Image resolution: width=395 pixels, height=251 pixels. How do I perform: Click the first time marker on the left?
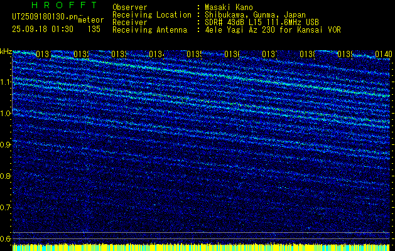pyautogui.click(x=42, y=55)
